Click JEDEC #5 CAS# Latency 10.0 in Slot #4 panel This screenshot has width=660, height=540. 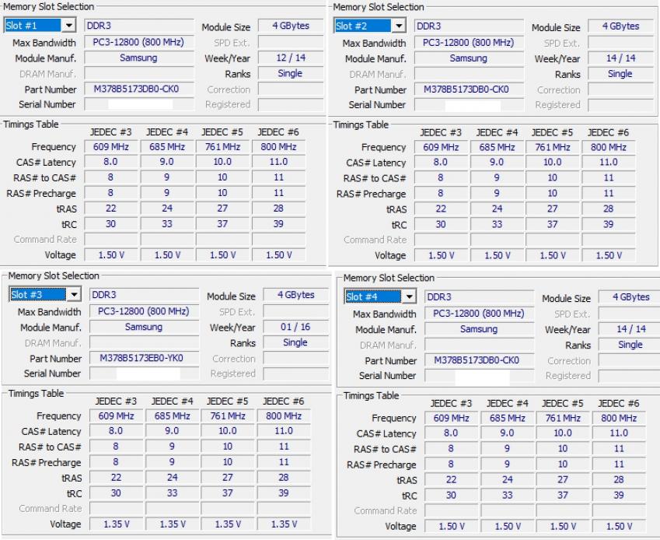pos(563,433)
